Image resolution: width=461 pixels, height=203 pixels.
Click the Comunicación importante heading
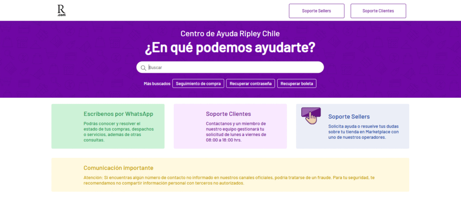(x=118, y=168)
